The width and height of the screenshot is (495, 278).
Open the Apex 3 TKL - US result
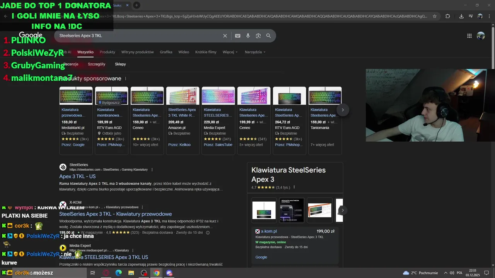click(77, 176)
